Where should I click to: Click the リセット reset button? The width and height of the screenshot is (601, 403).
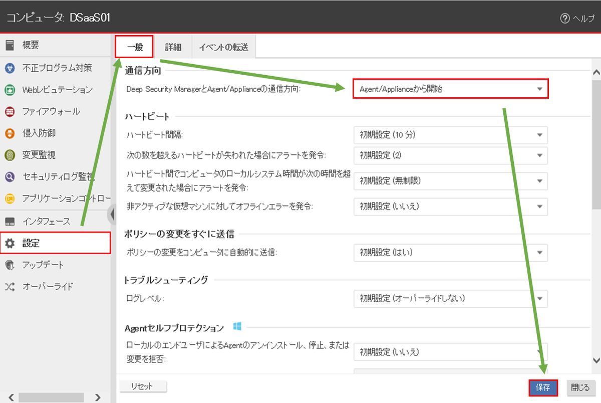(143, 386)
